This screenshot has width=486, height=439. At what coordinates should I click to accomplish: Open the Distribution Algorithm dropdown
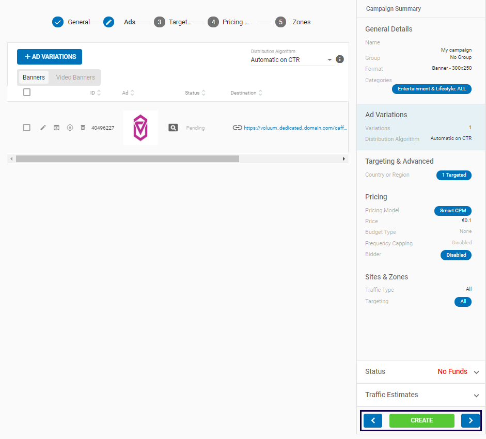[x=292, y=60]
